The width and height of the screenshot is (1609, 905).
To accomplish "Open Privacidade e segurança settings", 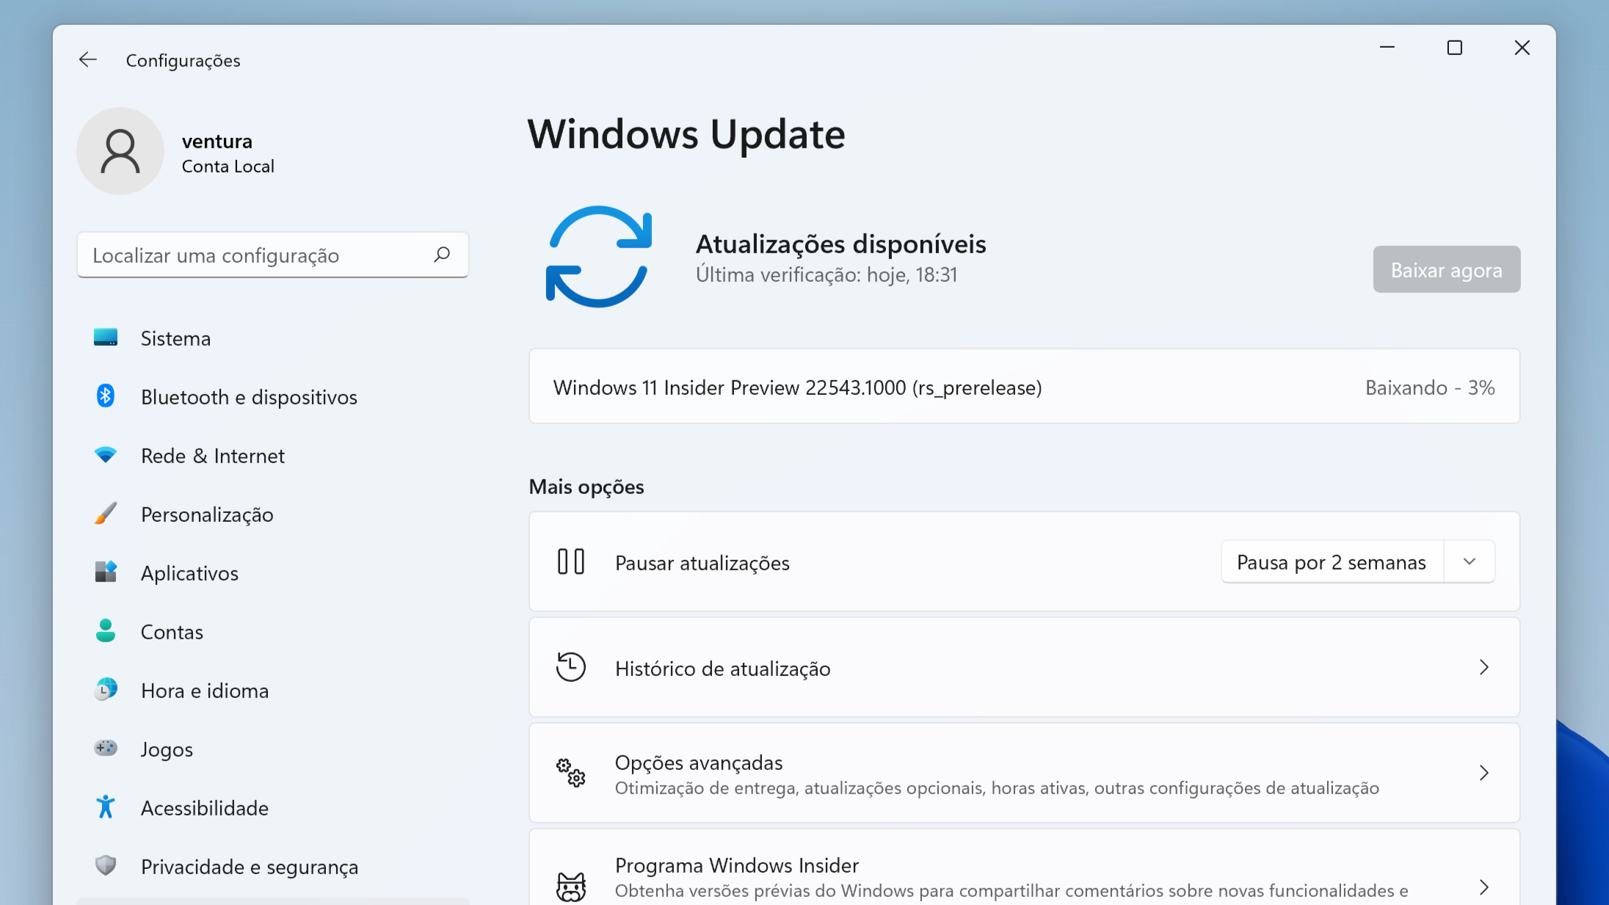I will pos(272,866).
